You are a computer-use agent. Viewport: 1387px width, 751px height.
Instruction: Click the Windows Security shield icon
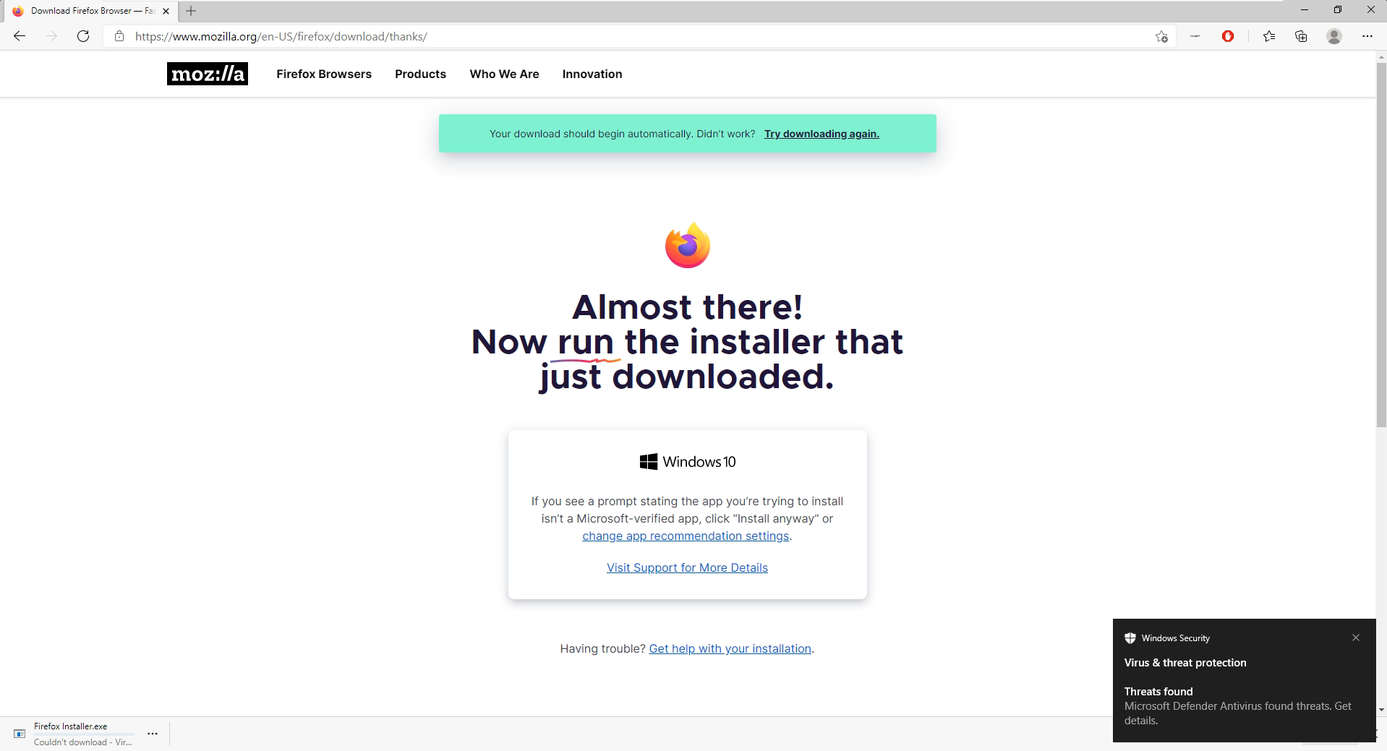pyautogui.click(x=1130, y=638)
